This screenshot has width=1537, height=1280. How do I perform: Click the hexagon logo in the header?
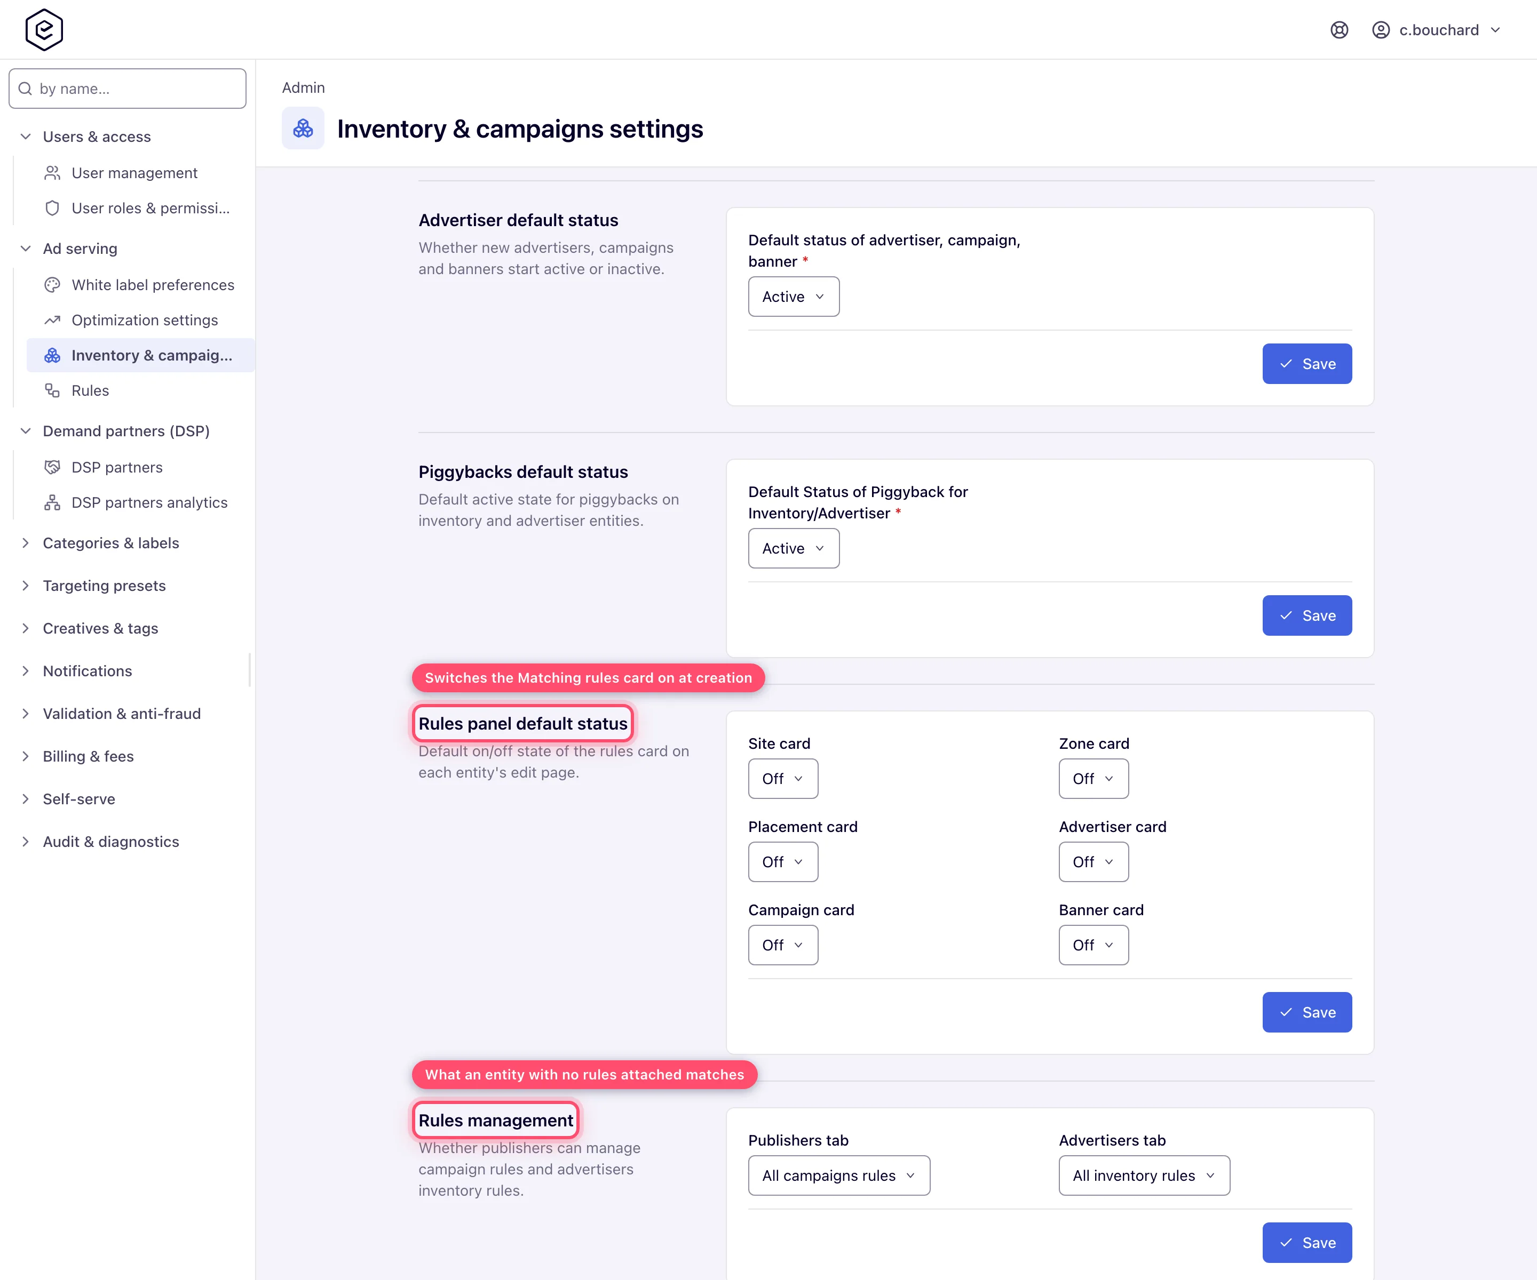(x=44, y=30)
